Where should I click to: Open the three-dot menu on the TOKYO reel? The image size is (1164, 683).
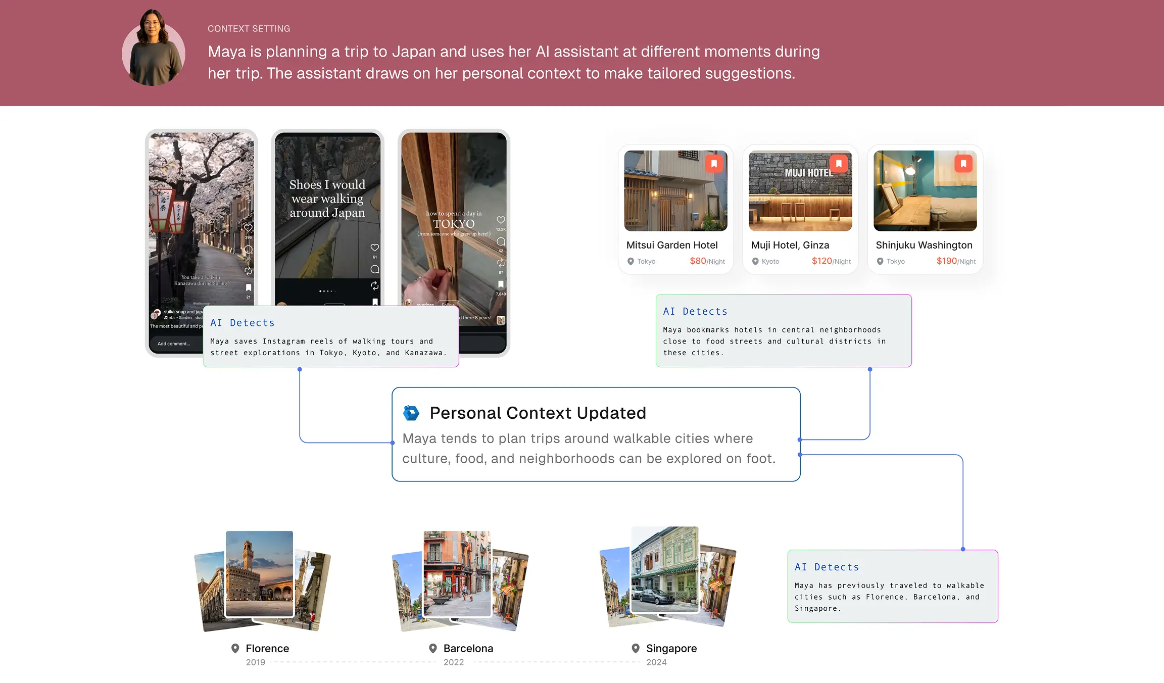(x=501, y=306)
